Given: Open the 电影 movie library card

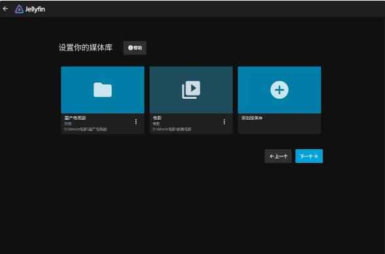Looking at the screenshot, I should (x=191, y=90).
